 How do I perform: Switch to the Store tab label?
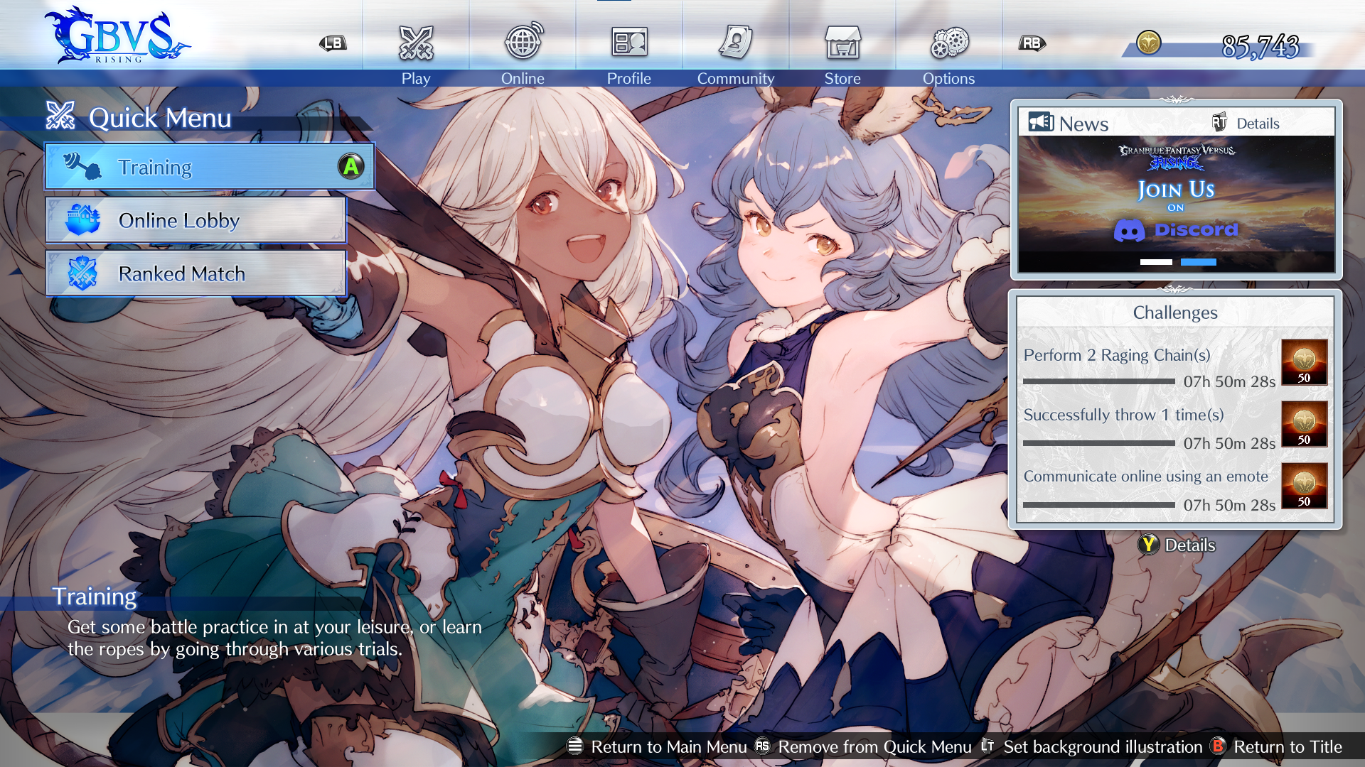(x=842, y=78)
